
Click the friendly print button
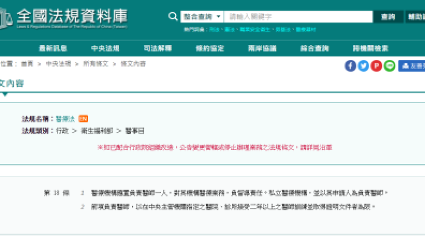tap(412, 66)
